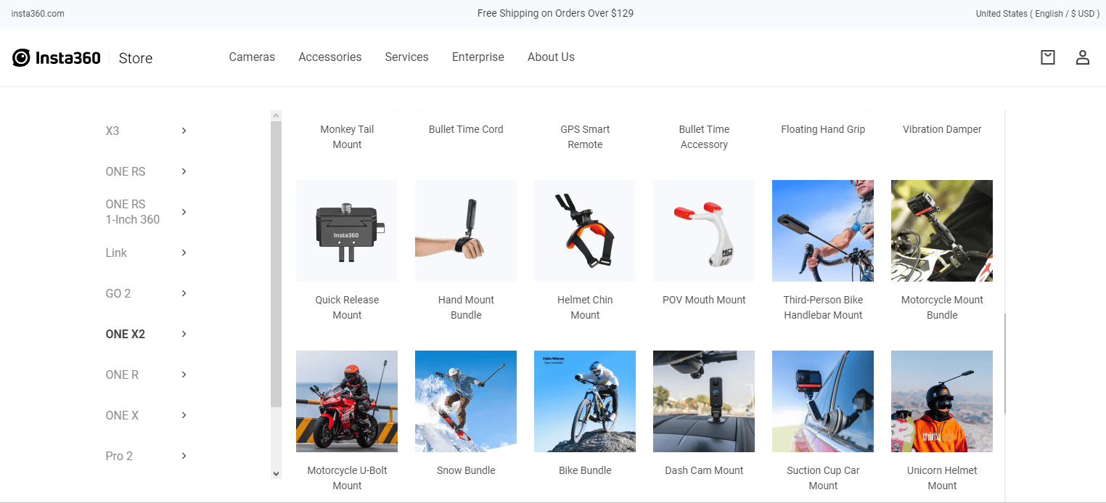Open Helmet Chin Mount product image
The image size is (1106, 503).
tap(585, 231)
